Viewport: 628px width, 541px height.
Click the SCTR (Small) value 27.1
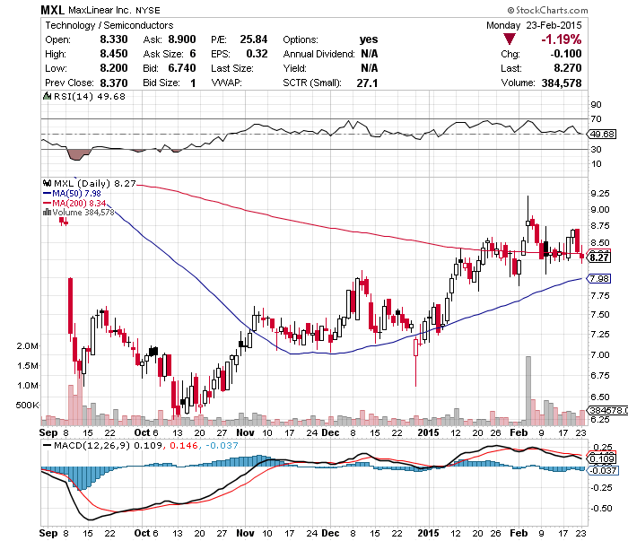coord(367,83)
